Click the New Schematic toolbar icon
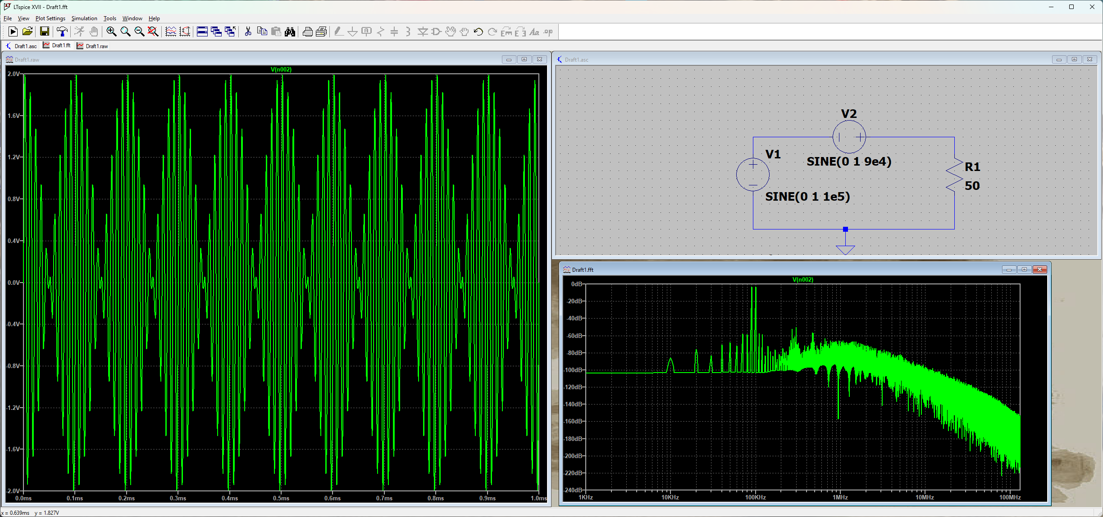The image size is (1103, 517). click(x=13, y=31)
